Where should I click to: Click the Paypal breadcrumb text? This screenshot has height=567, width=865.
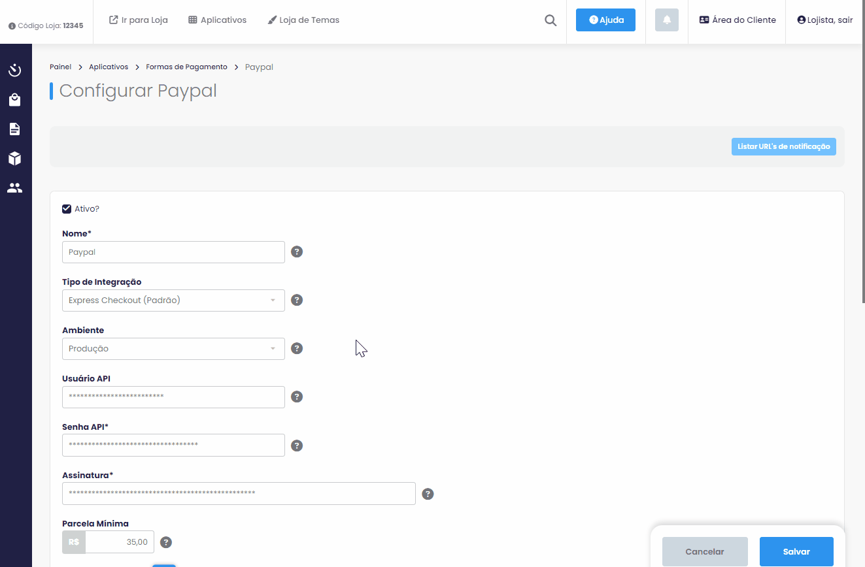click(x=259, y=67)
